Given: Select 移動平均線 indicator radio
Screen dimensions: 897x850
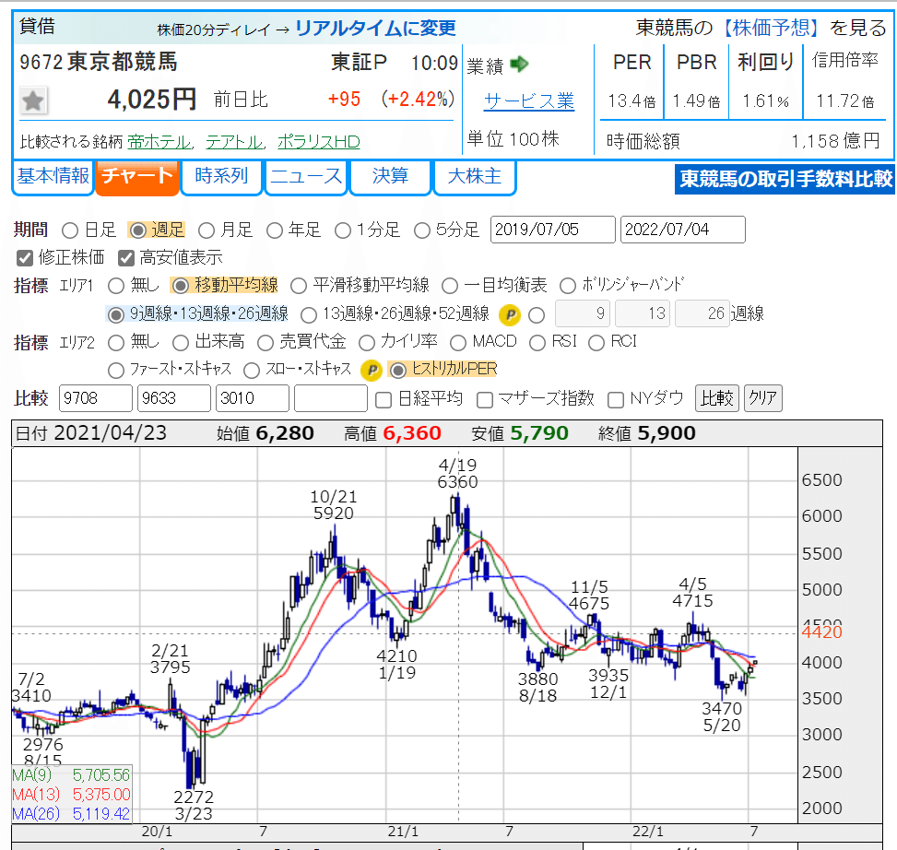Looking at the screenshot, I should click(180, 286).
